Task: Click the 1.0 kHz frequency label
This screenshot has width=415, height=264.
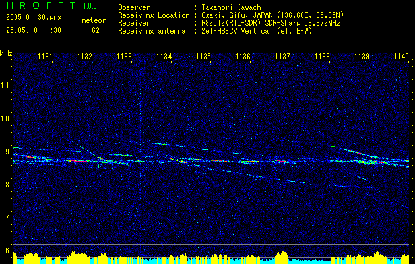Action: (5, 119)
